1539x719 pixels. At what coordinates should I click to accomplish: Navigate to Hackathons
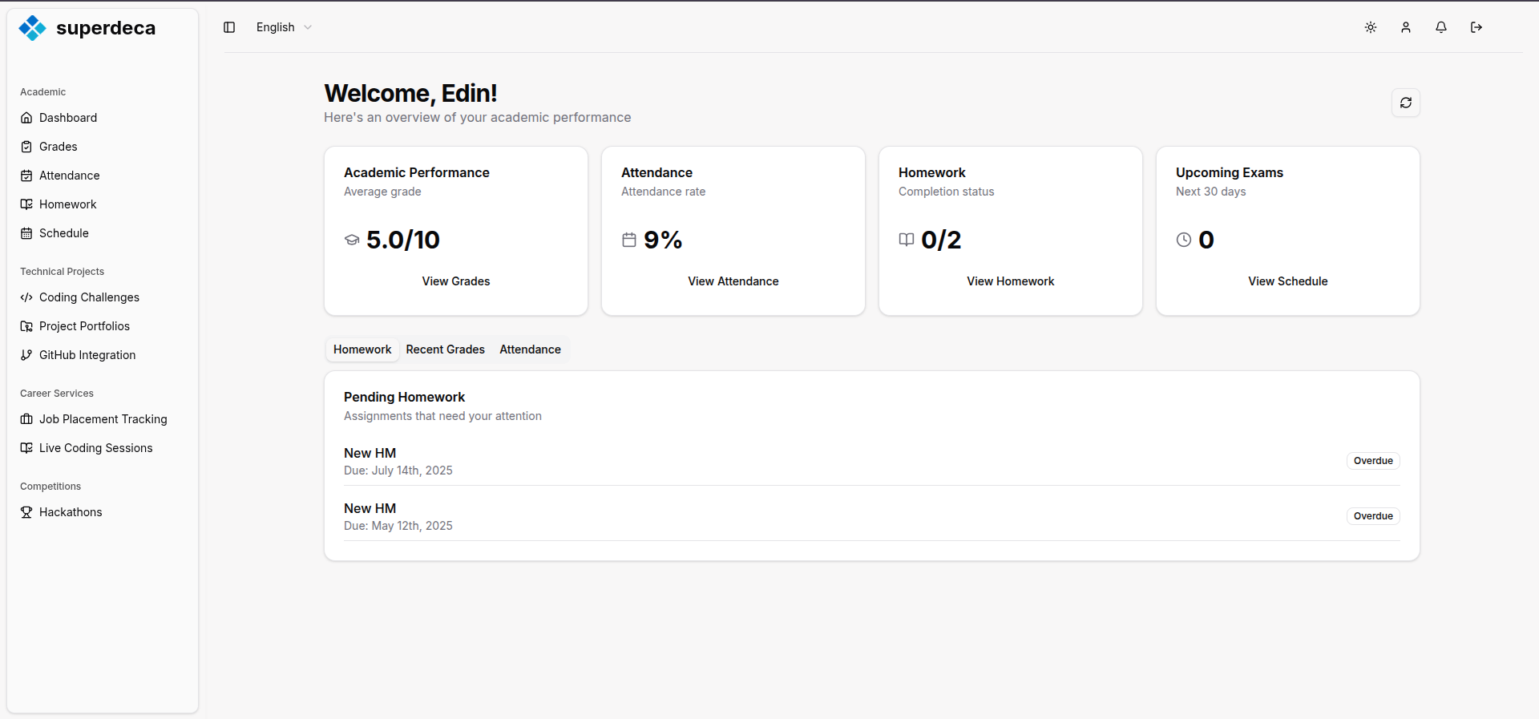click(x=103, y=512)
